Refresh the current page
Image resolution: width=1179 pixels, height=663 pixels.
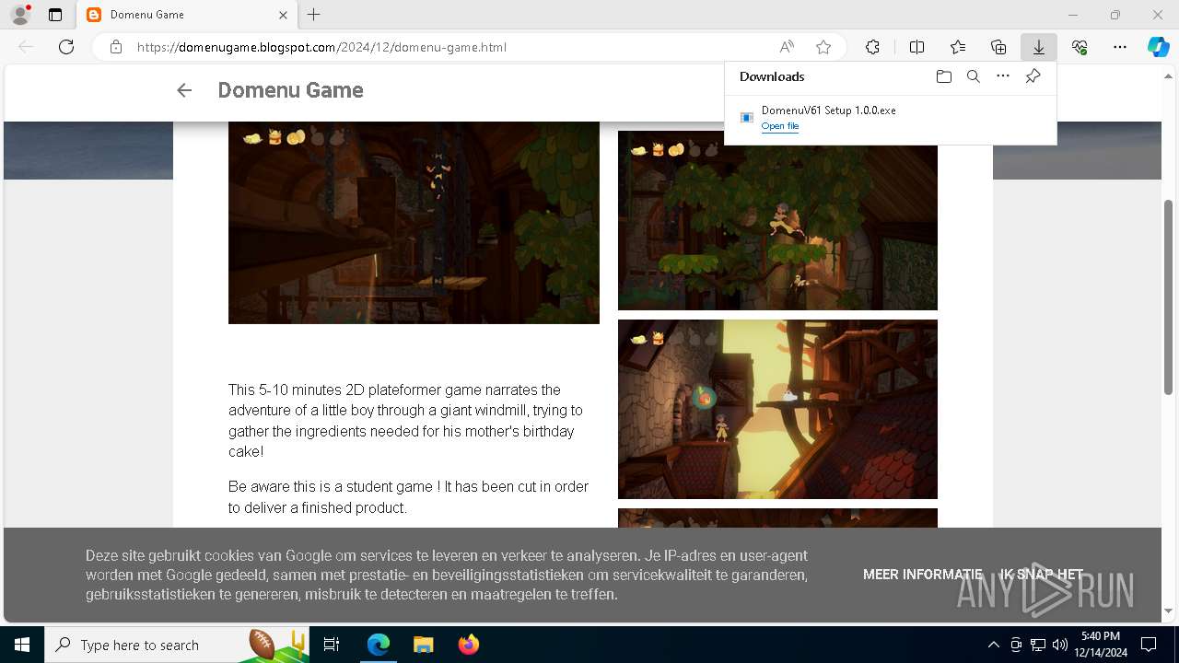[x=66, y=47]
